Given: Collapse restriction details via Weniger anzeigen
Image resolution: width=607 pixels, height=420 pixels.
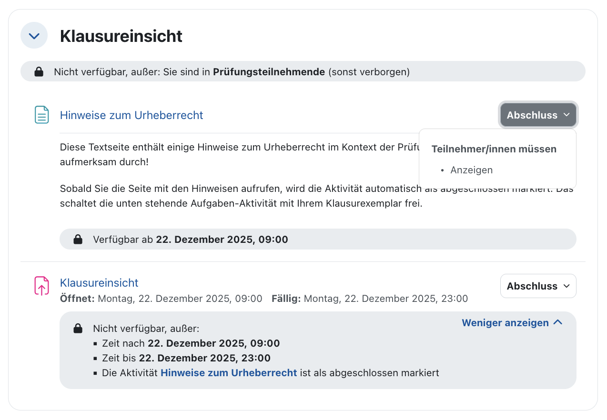Looking at the screenshot, I should coord(506,322).
